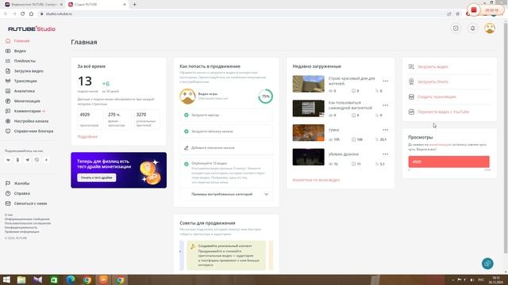
Task: Open the Telegram social icon in sidebar
Action: [27, 160]
